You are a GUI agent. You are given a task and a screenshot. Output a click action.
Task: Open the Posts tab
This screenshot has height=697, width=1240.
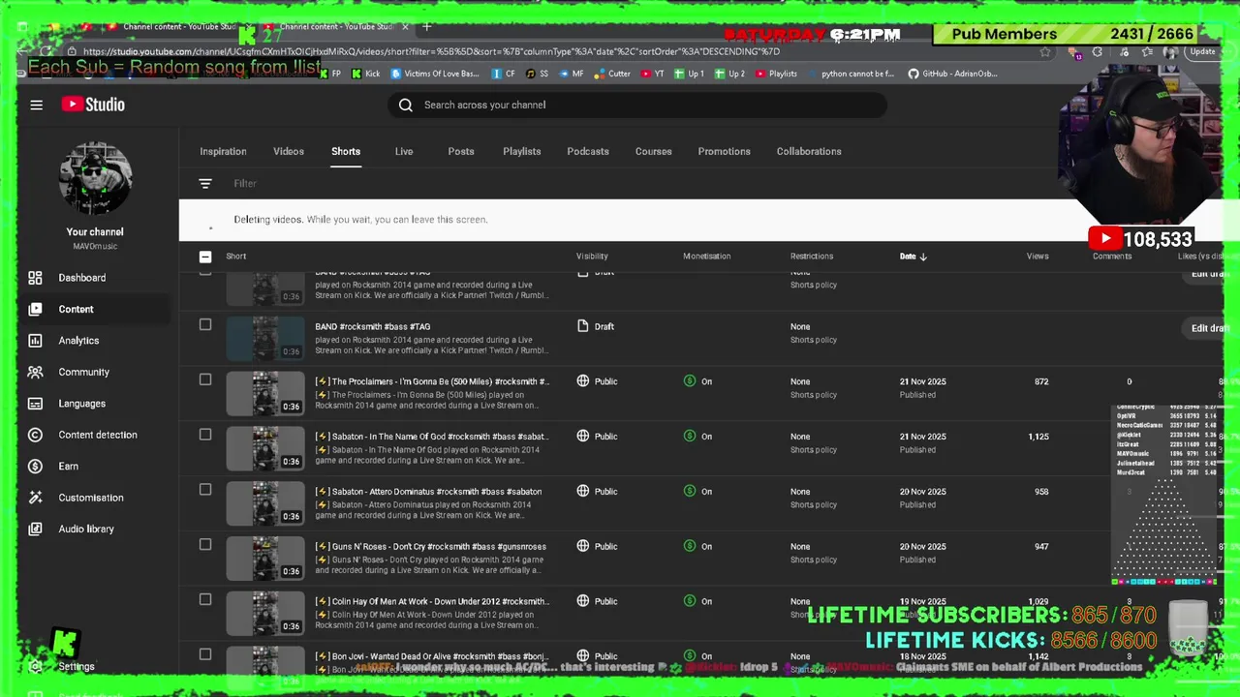461,151
